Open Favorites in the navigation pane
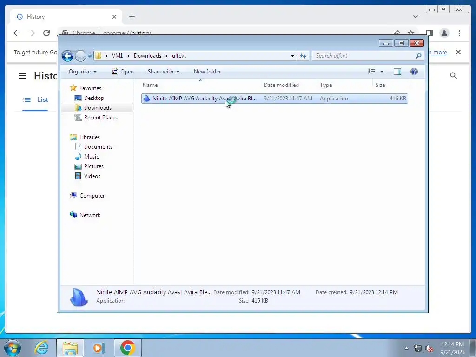Image resolution: width=476 pixels, height=357 pixels. click(x=90, y=88)
